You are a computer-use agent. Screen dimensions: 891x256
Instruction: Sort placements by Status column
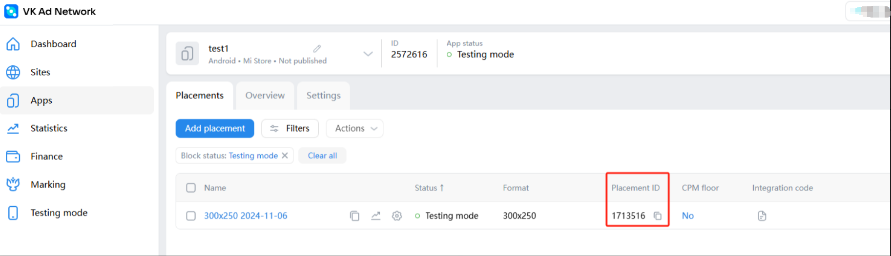(429, 188)
